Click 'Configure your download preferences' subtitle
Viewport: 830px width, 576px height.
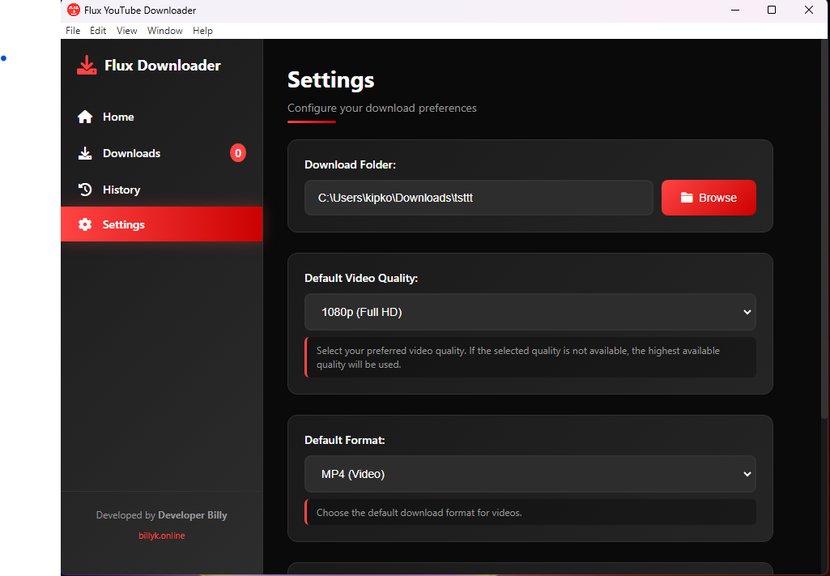pyautogui.click(x=381, y=108)
